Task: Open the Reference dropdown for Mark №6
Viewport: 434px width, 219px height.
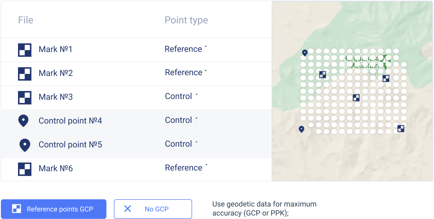Action: [186, 168]
